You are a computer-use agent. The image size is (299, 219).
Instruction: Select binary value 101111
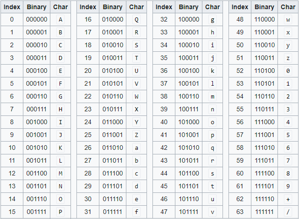click(x=189, y=212)
